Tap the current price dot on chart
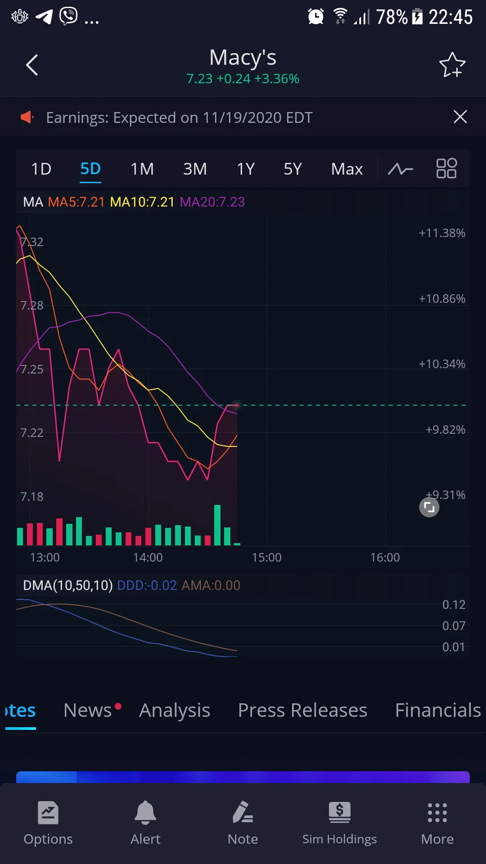Image resolution: width=486 pixels, height=864 pixels. tap(237, 405)
